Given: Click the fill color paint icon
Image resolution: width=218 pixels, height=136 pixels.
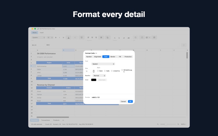Looking at the screenshot, I should point(147,38).
